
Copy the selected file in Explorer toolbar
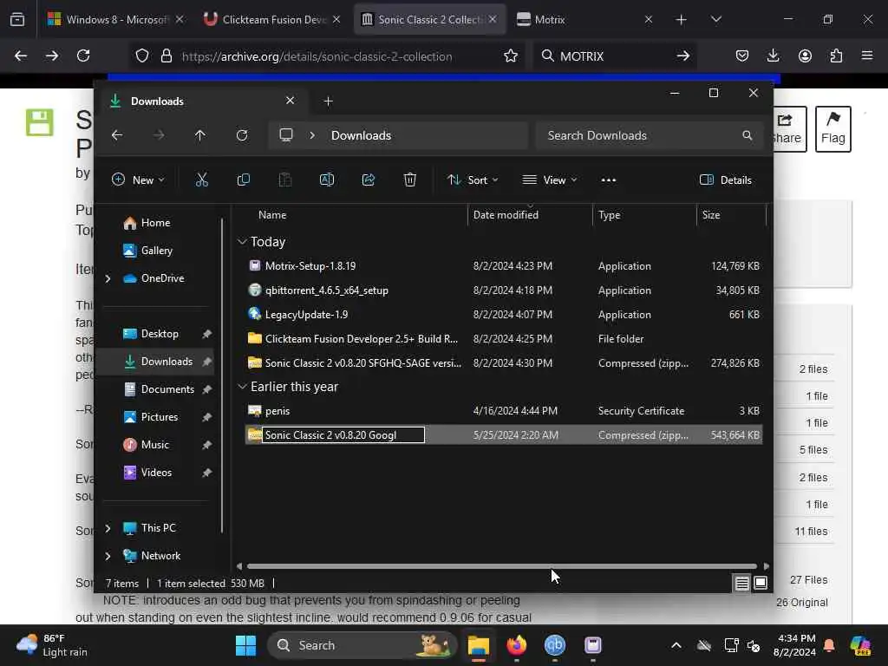click(x=244, y=180)
